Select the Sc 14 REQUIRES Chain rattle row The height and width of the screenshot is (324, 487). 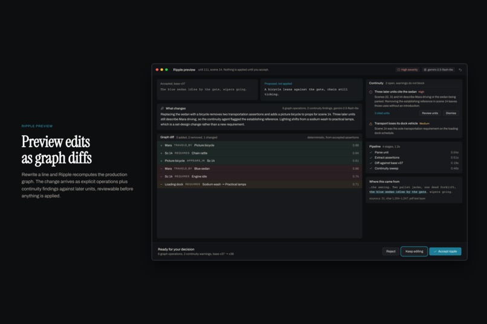pyautogui.click(x=259, y=153)
